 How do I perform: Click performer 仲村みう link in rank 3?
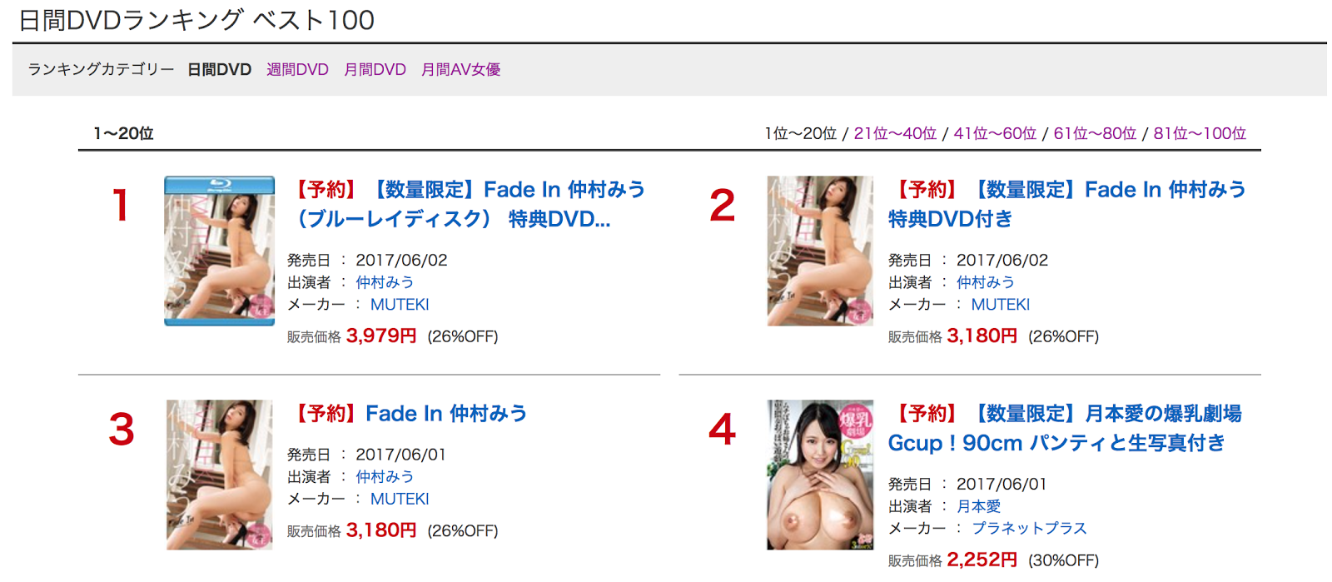point(385,477)
